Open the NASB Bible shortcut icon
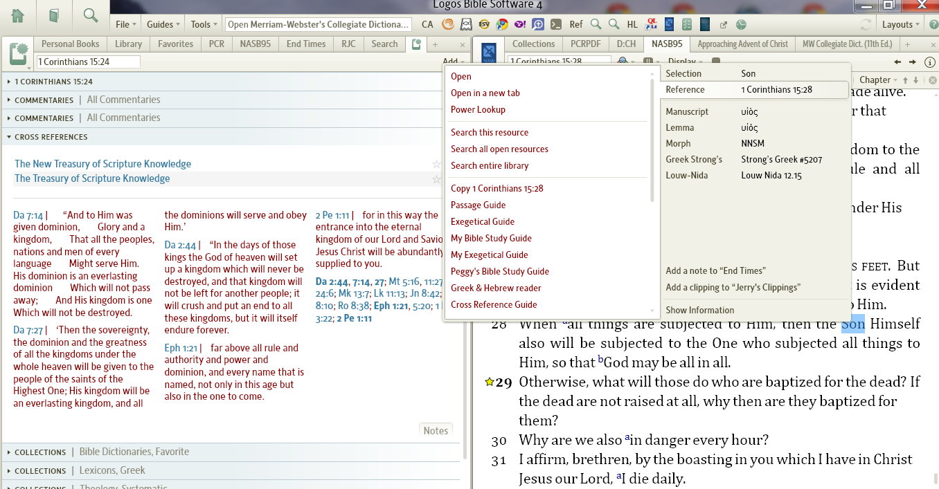The height and width of the screenshot is (489, 939). pyautogui.click(x=669, y=24)
